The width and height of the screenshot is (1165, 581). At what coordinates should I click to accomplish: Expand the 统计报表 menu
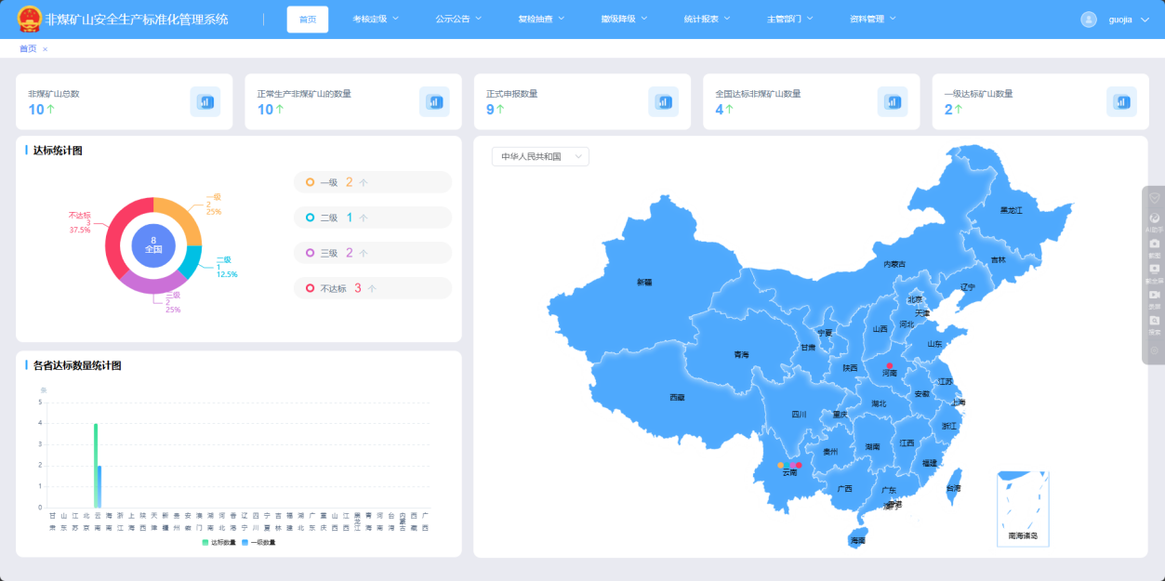707,20
